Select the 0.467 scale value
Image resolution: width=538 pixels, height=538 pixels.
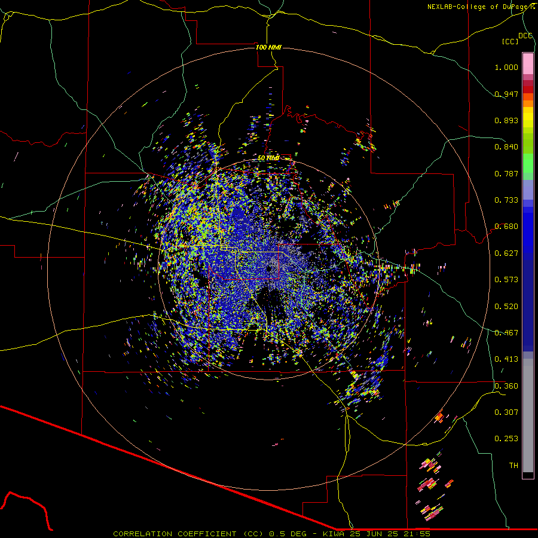coord(506,333)
